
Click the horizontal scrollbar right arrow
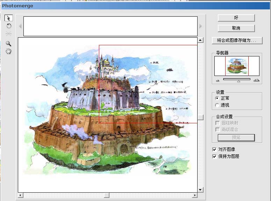point(195,195)
